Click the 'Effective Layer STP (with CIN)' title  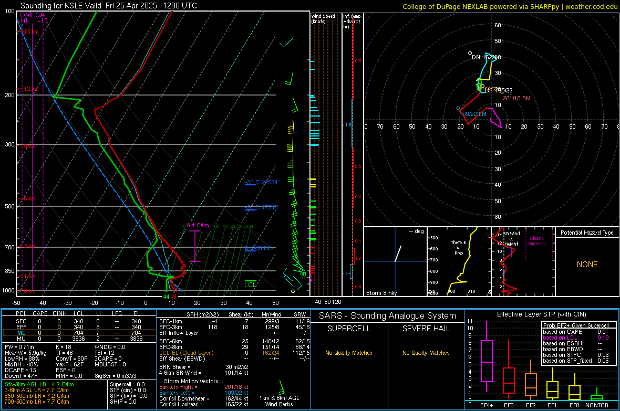541,314
